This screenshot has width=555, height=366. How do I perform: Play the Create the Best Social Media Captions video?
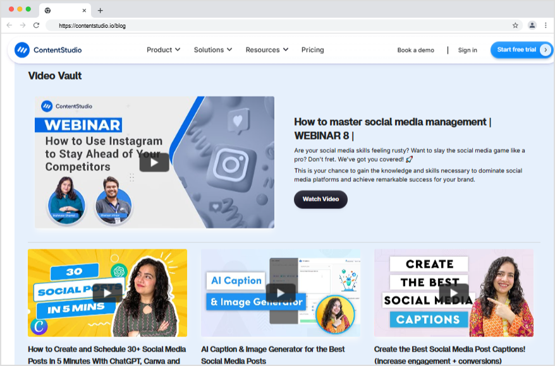pos(454,293)
